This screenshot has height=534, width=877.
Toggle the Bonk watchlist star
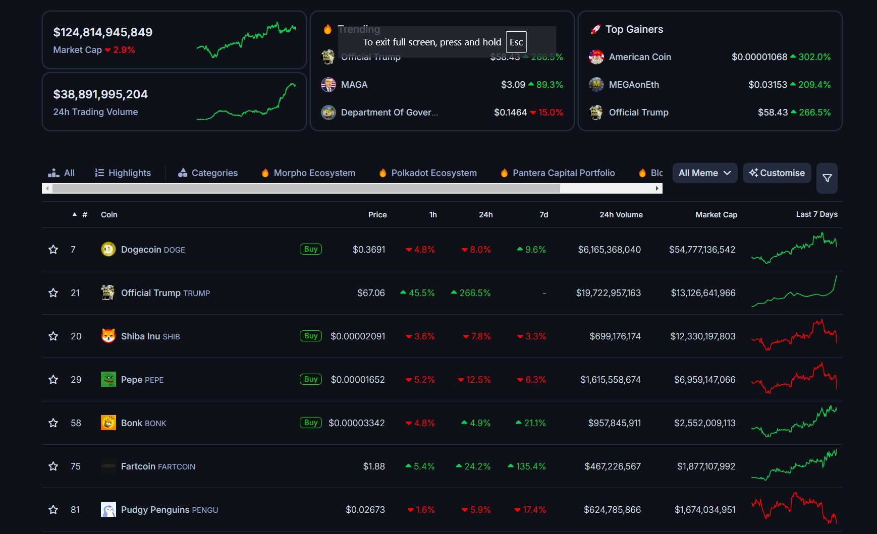(53, 423)
